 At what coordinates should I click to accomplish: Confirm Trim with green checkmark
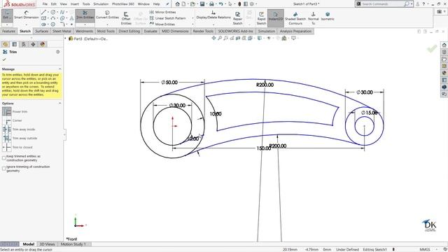(x=4, y=59)
